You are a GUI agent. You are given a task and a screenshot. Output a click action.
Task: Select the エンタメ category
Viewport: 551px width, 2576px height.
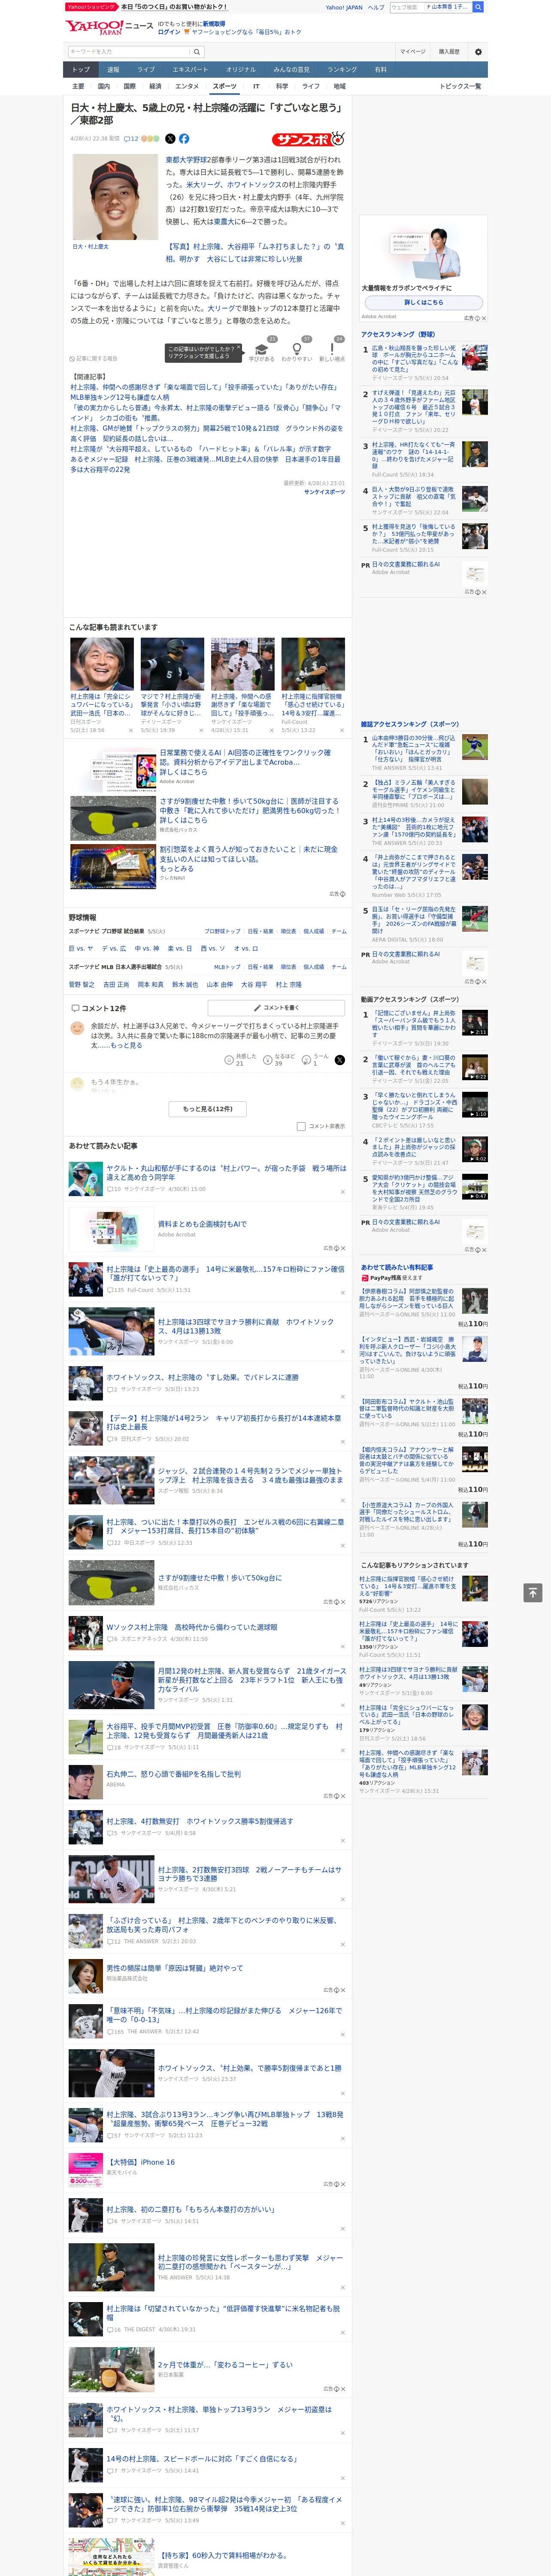187,86
